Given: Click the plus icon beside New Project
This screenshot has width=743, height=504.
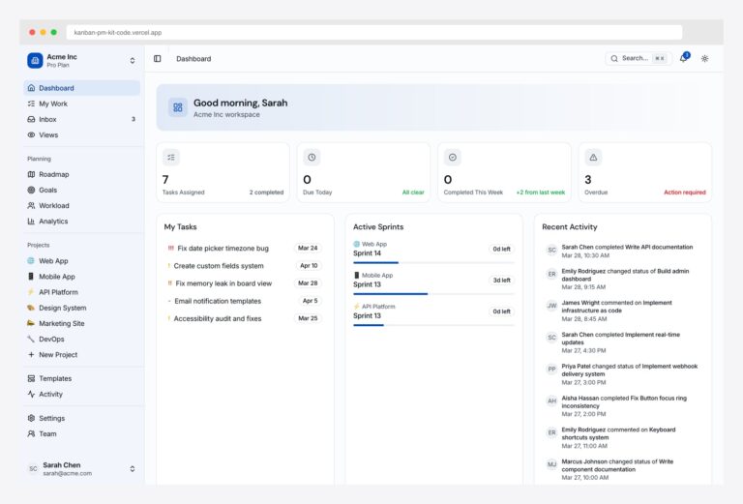Looking at the screenshot, I should 31,354.
